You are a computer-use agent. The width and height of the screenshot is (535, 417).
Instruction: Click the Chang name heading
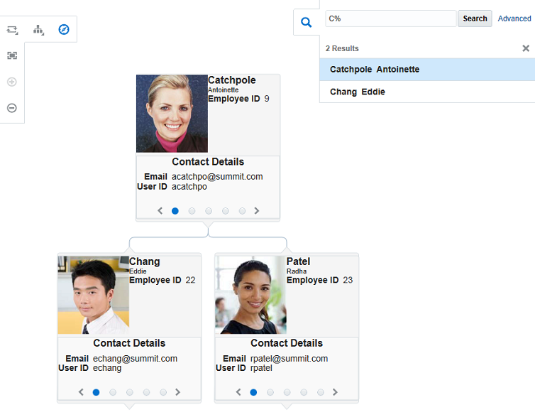145,261
